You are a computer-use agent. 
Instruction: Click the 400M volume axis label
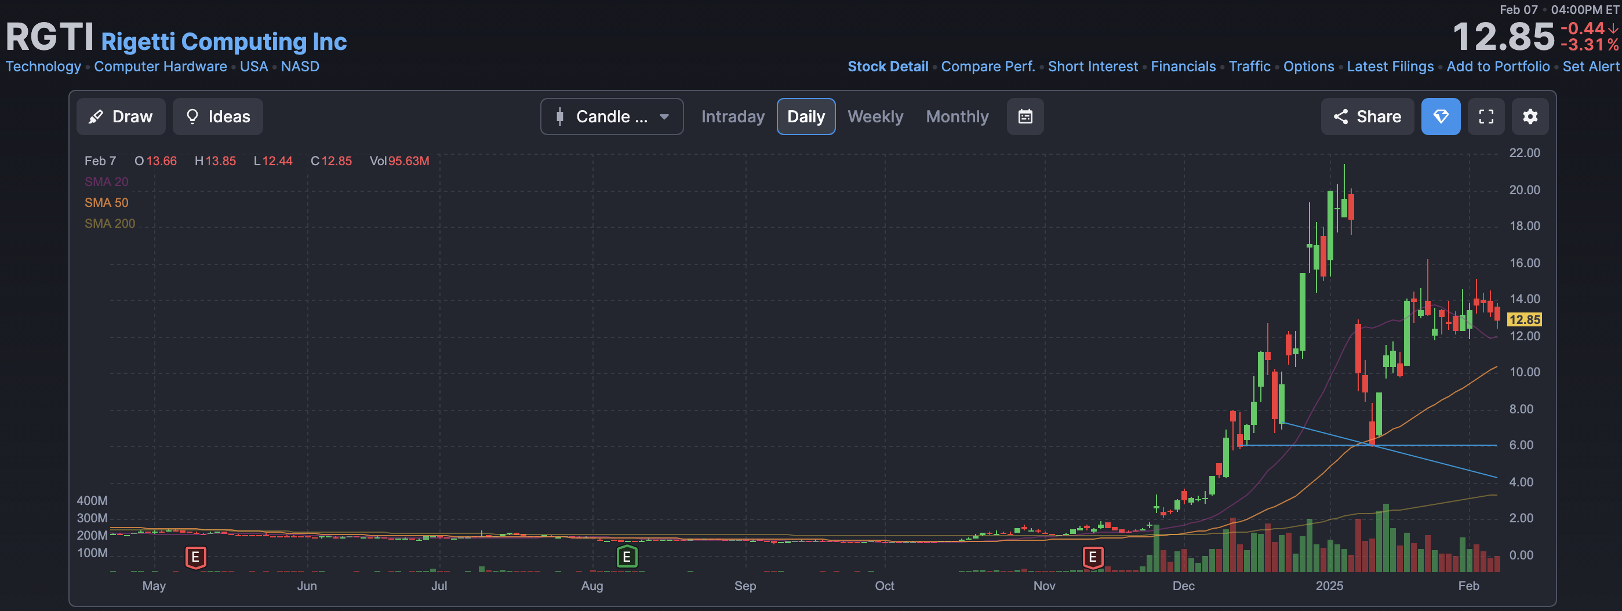point(92,500)
